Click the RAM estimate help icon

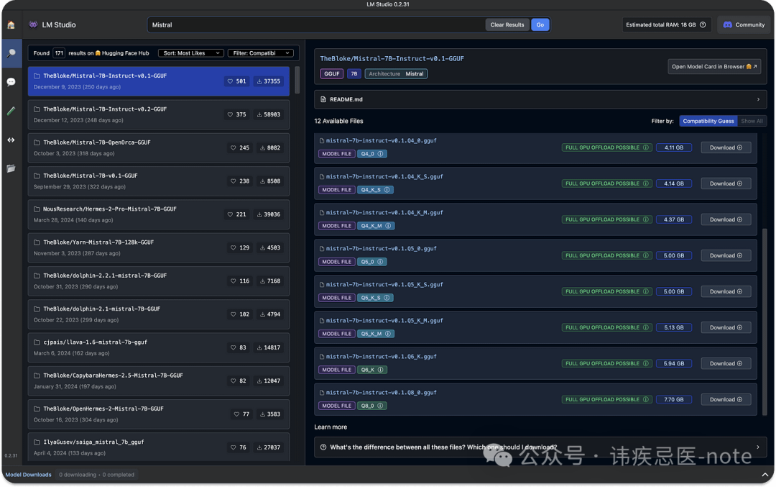[x=703, y=24]
